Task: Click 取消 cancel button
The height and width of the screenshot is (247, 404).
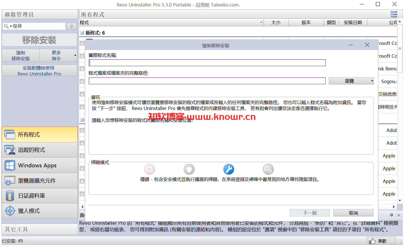Action: [x=353, y=213]
